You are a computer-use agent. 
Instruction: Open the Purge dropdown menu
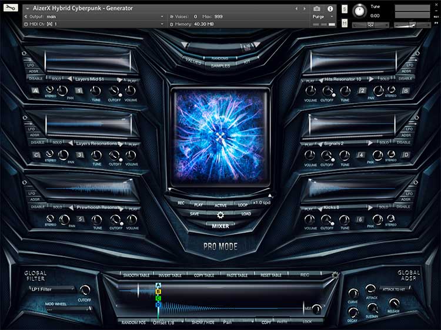click(323, 17)
